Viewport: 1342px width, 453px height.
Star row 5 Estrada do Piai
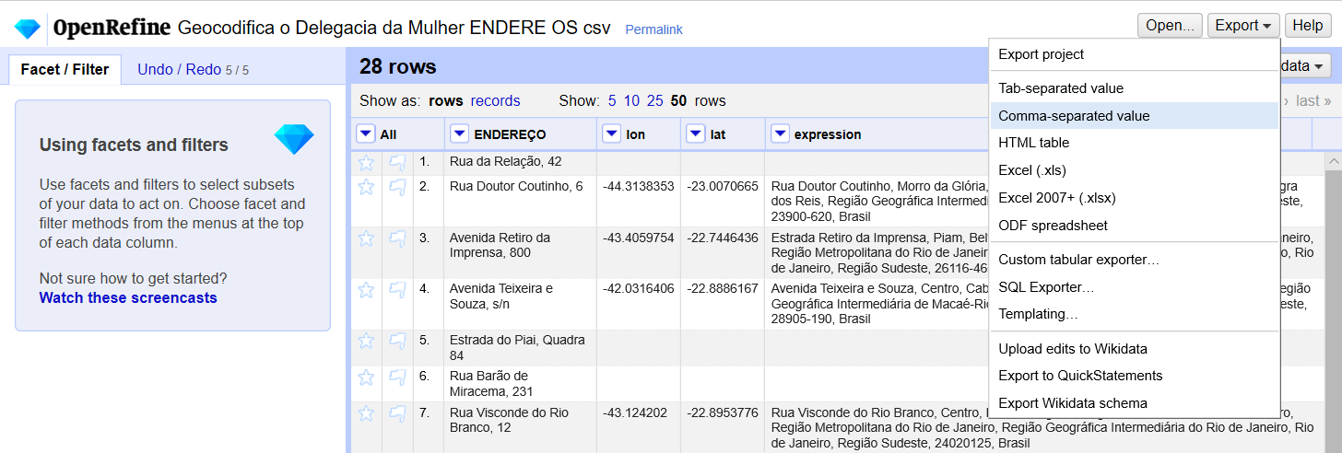(366, 341)
